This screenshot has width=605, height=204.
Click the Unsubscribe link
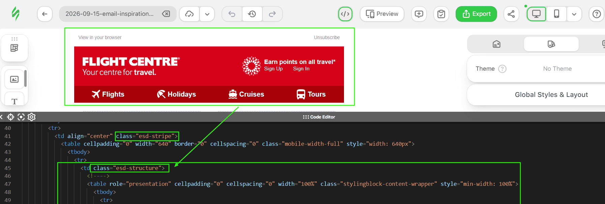(x=327, y=37)
